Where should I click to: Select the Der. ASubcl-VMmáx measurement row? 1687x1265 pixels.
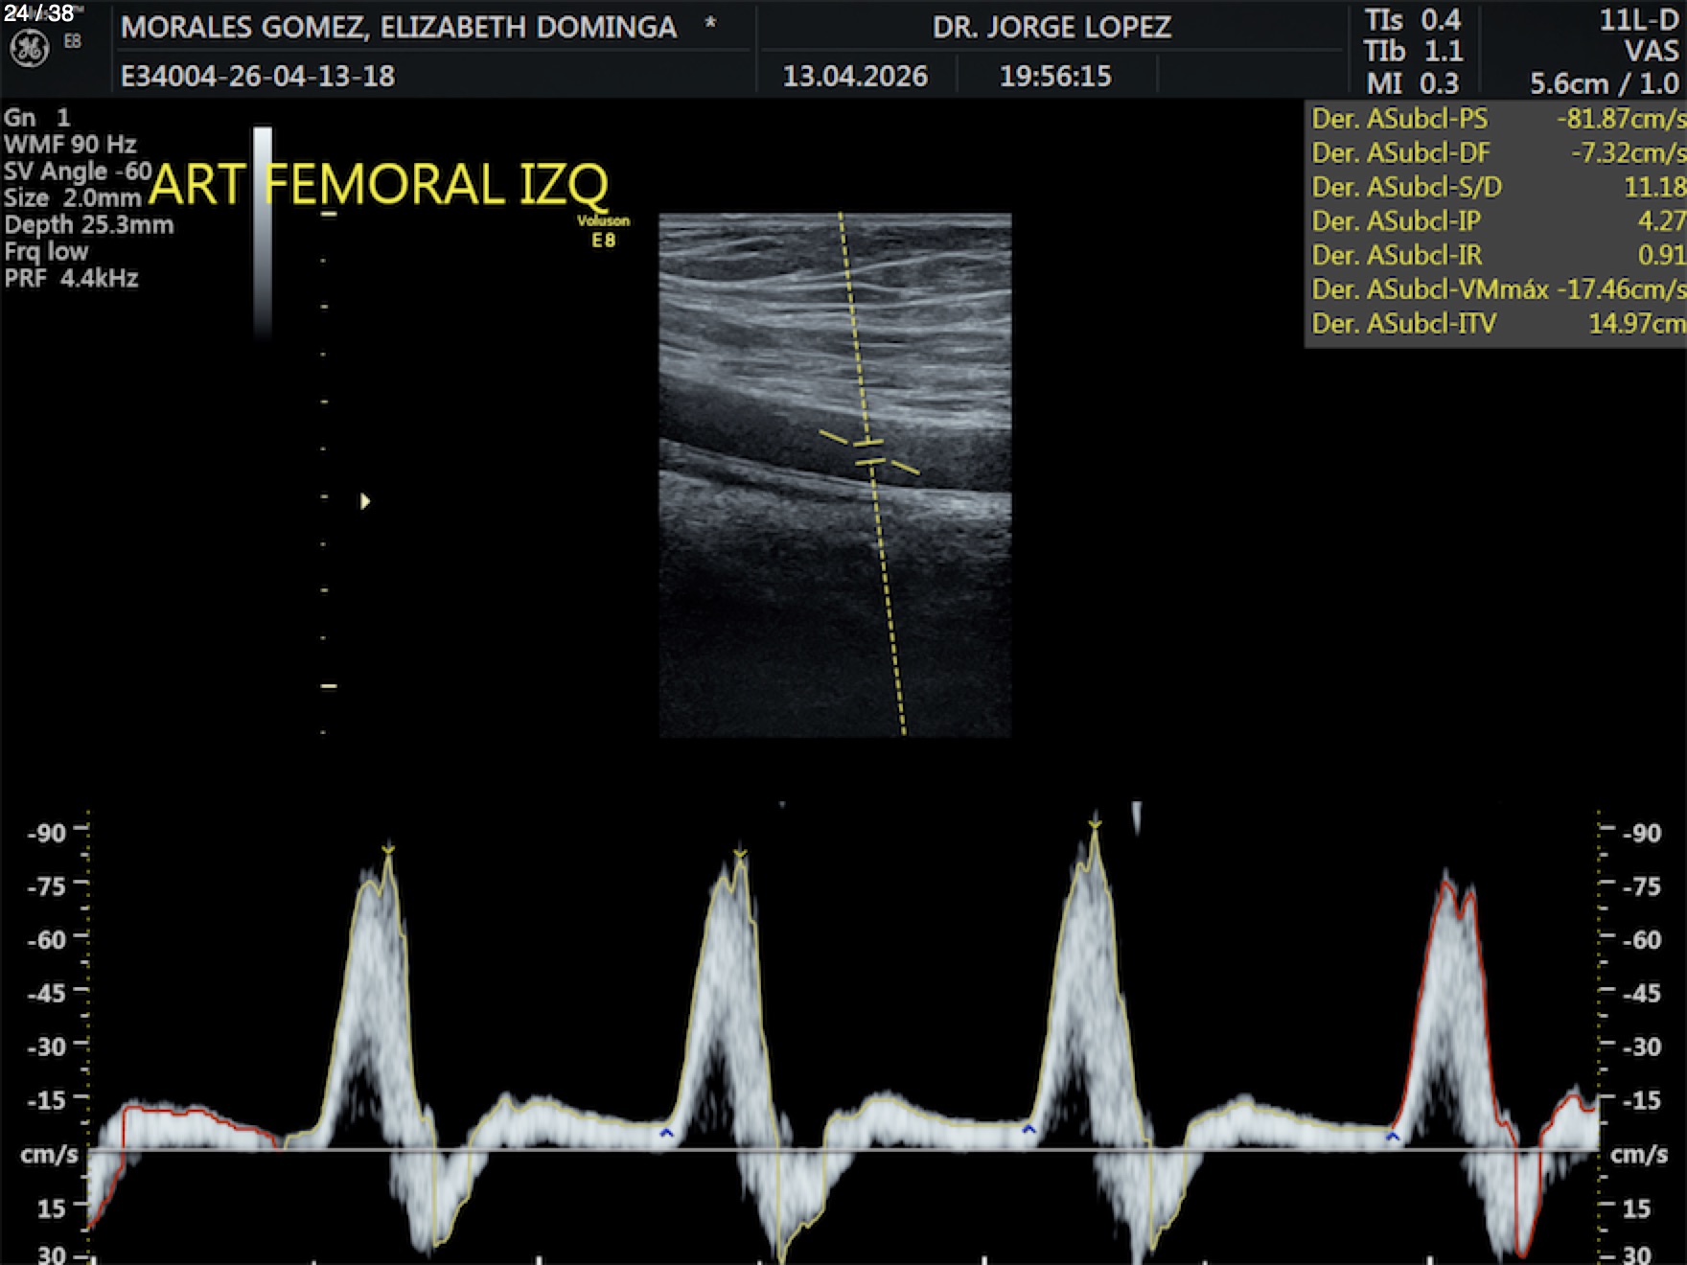1496,289
